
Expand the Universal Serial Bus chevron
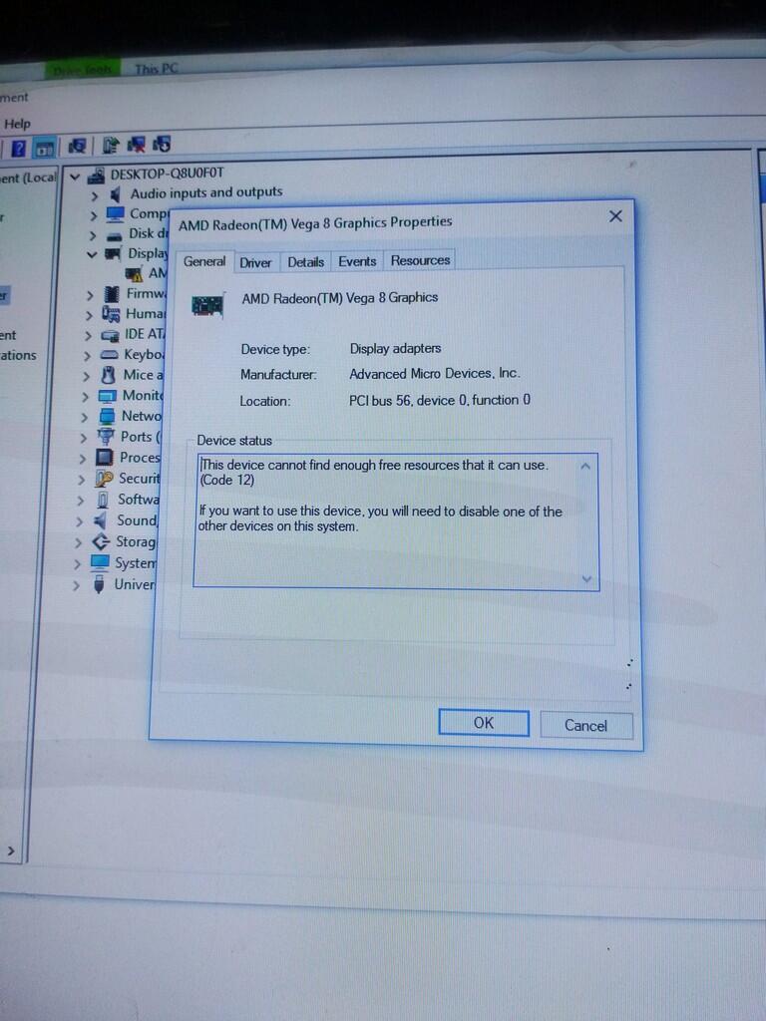point(76,585)
